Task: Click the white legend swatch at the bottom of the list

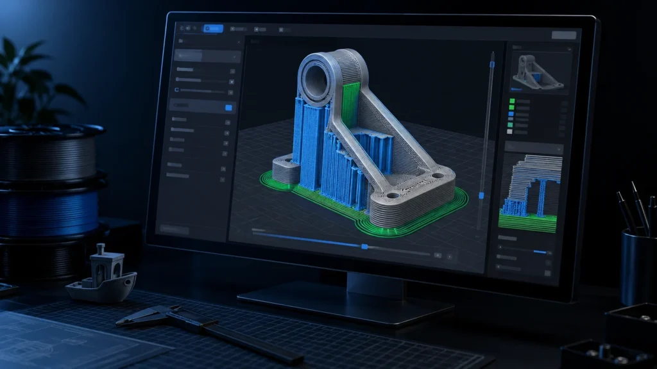Action: 509,132
